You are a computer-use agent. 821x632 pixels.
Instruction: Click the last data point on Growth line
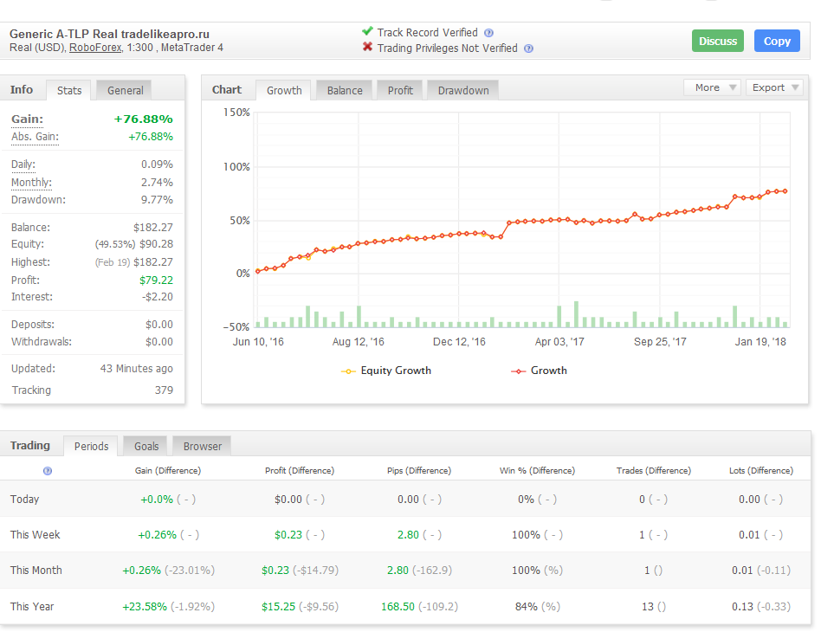point(785,191)
